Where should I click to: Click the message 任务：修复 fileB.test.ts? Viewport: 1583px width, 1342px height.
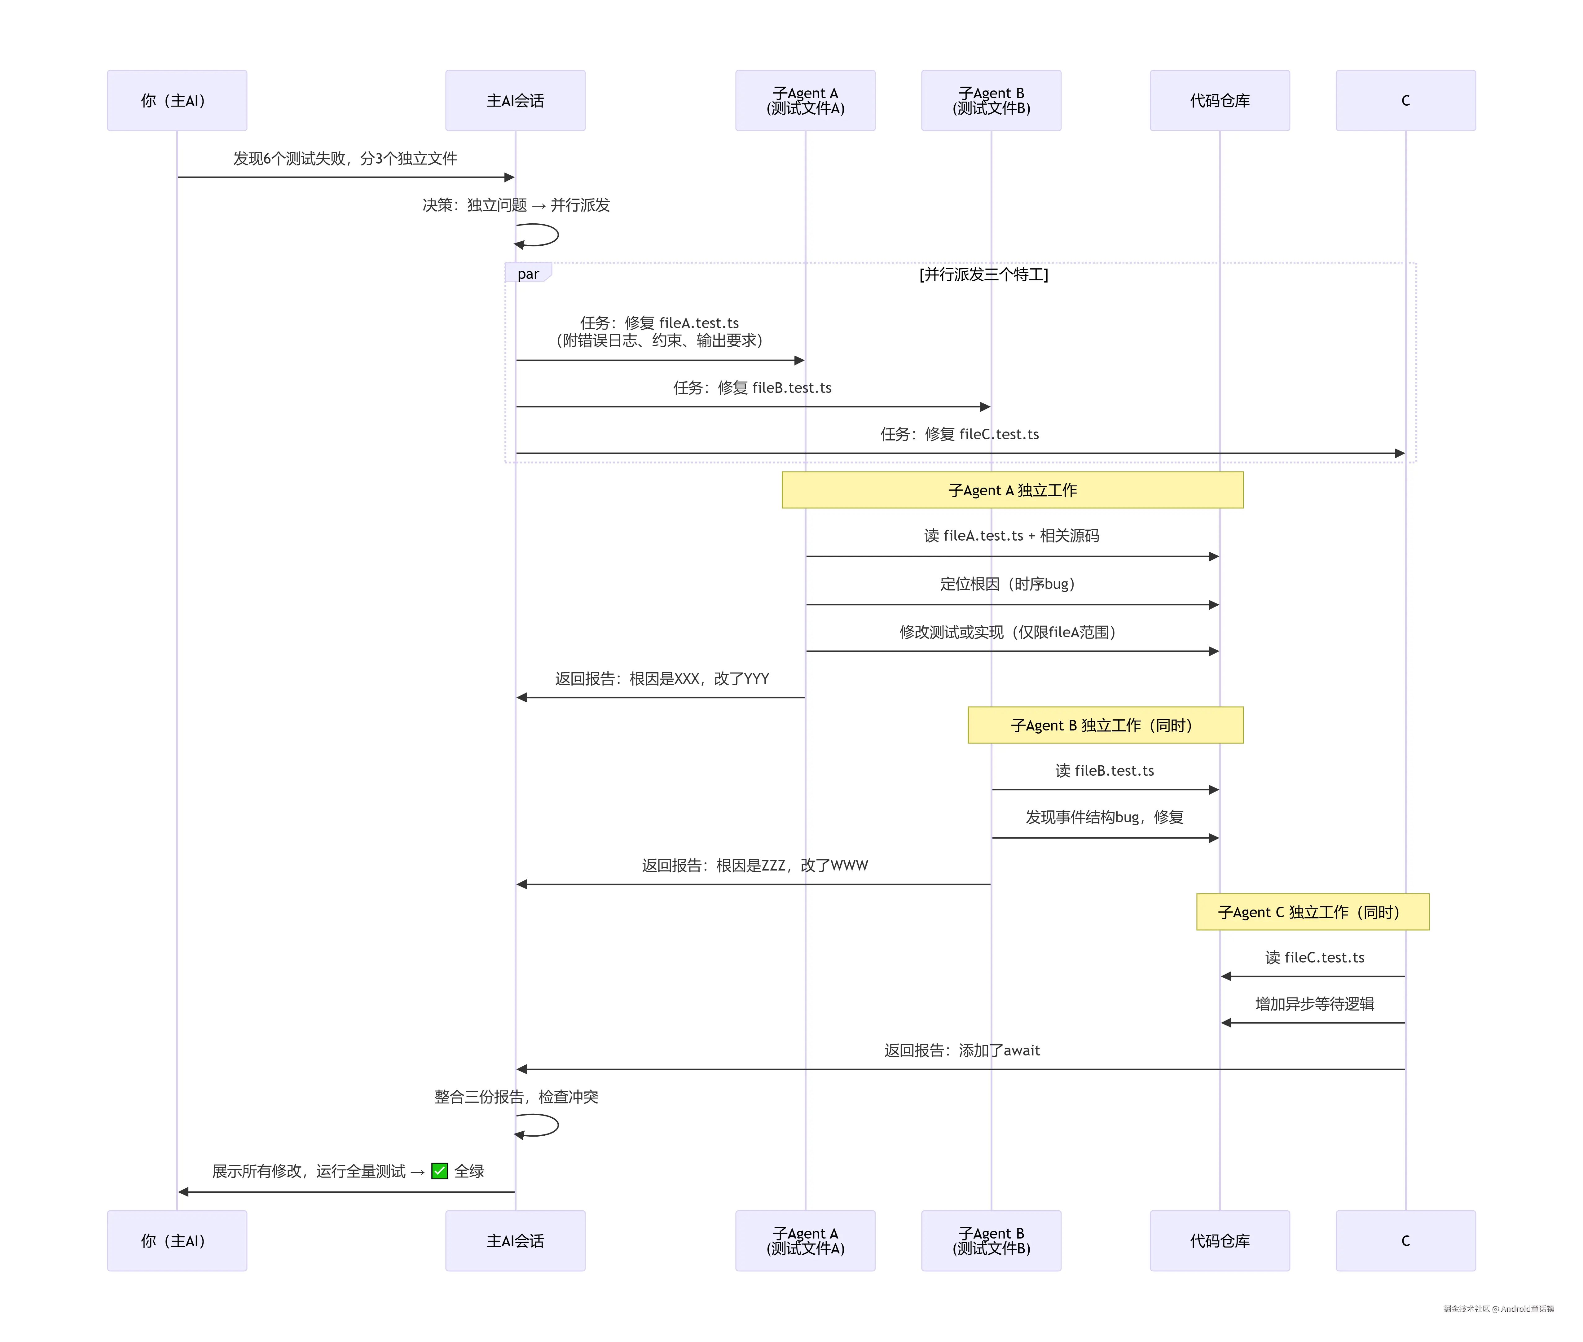752,388
